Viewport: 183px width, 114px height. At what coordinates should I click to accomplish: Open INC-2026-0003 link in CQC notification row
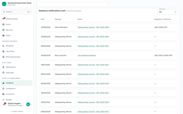point(93,27)
